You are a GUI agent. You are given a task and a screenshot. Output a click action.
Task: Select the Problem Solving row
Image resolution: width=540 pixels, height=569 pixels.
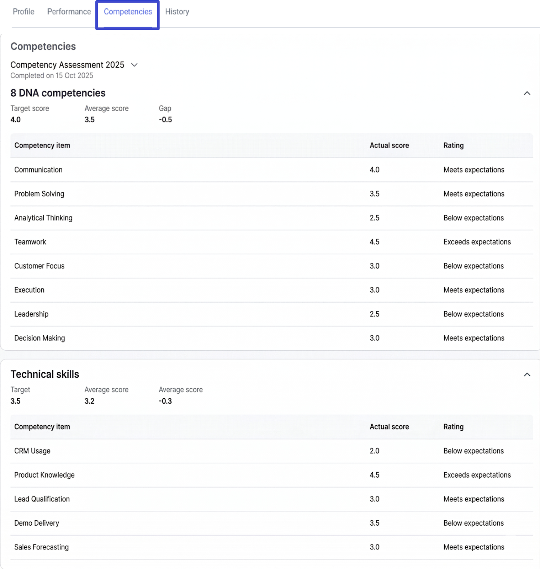[39, 194]
